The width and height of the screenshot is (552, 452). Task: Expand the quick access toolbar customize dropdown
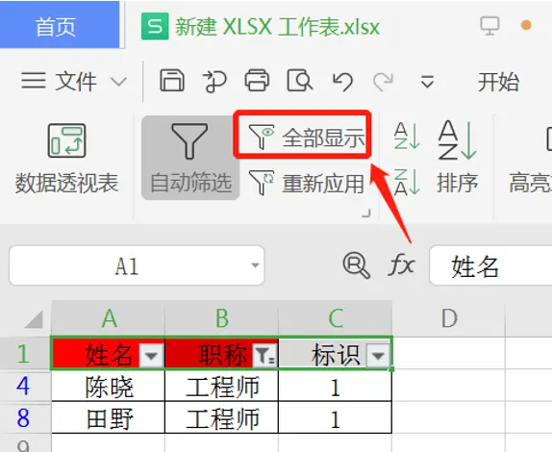pos(427,82)
